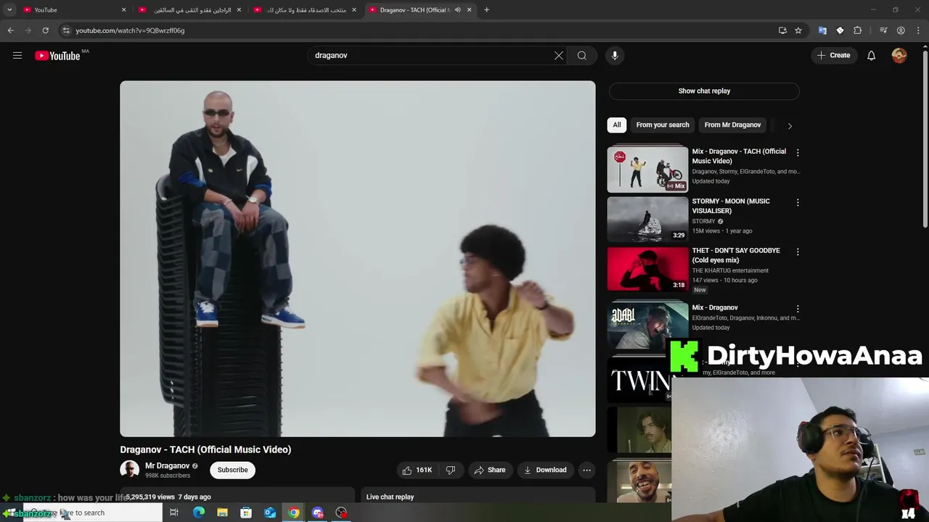Switch to third Arabic-titled tab
The height and width of the screenshot is (522, 929).
[x=305, y=9]
